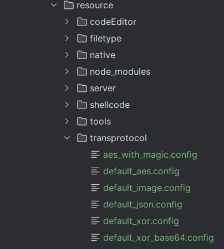The image size is (224, 249).
Task: Expand the native folder arrow
Action: pyautogui.click(x=67, y=55)
